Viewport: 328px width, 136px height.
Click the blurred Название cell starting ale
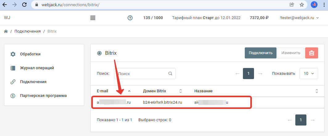click(x=211, y=102)
